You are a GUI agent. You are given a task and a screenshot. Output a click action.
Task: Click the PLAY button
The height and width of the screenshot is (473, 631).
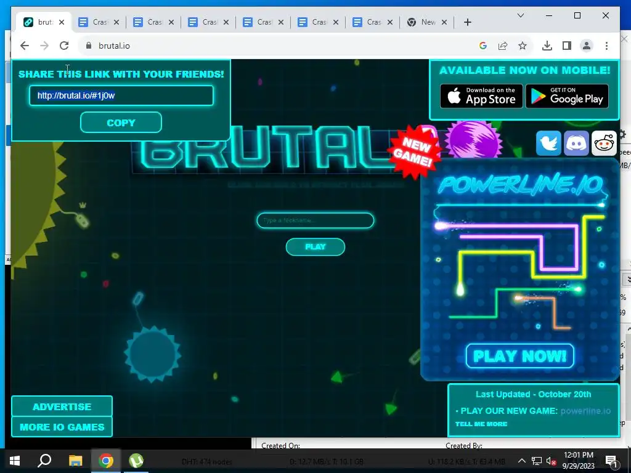click(x=315, y=247)
